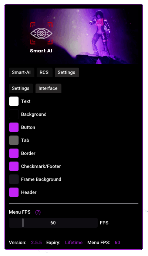The height and width of the screenshot is (256, 148).
Task: Switch to the RCS tab
Action: [44, 72]
